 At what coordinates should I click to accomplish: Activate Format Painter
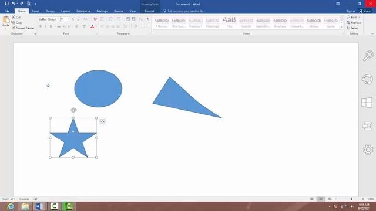(x=23, y=28)
